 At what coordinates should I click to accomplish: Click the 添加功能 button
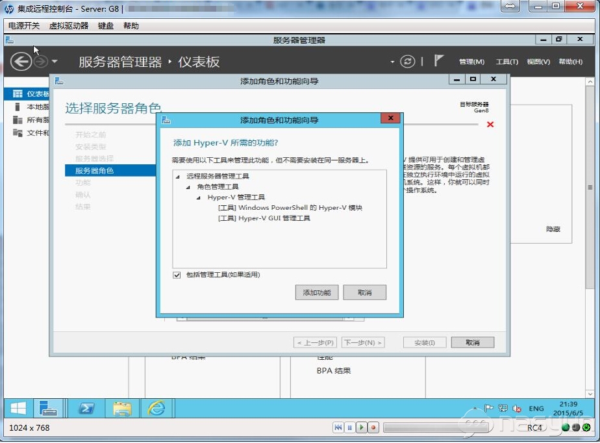(x=316, y=292)
